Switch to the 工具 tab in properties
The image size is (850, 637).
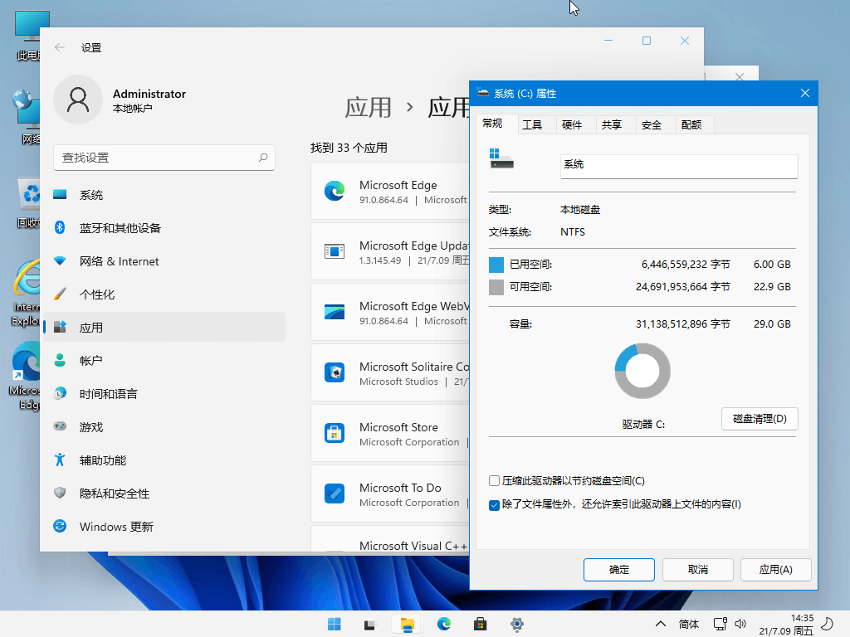coord(535,124)
